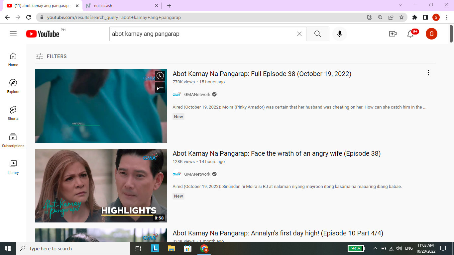Click the magnifier search button
The height and width of the screenshot is (255, 454).
pyautogui.click(x=317, y=34)
